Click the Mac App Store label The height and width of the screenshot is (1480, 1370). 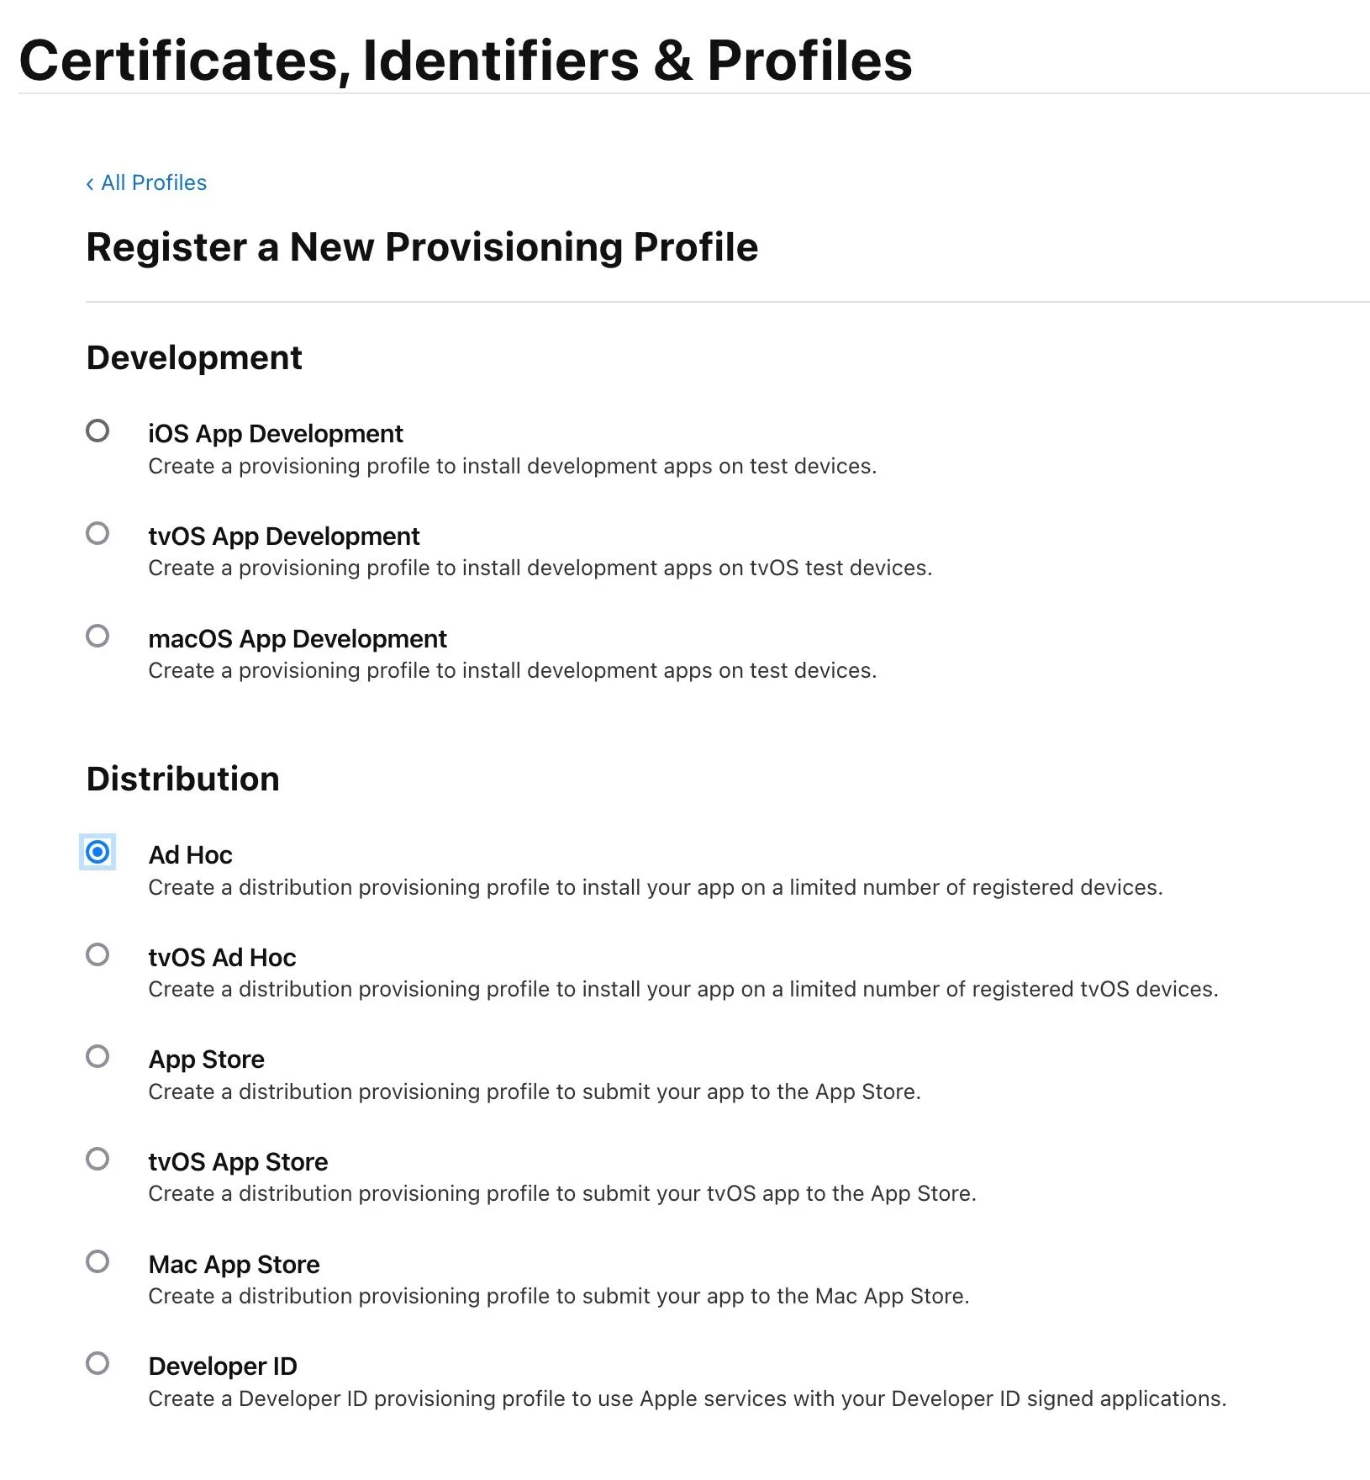click(x=234, y=1265)
